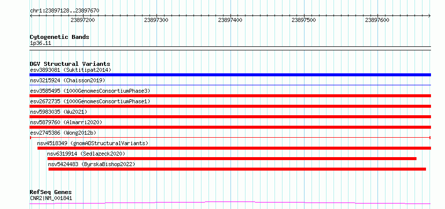
Task: Select the nsv4518349 gnomAD variant bar
Action: pyautogui.click(x=234, y=148)
